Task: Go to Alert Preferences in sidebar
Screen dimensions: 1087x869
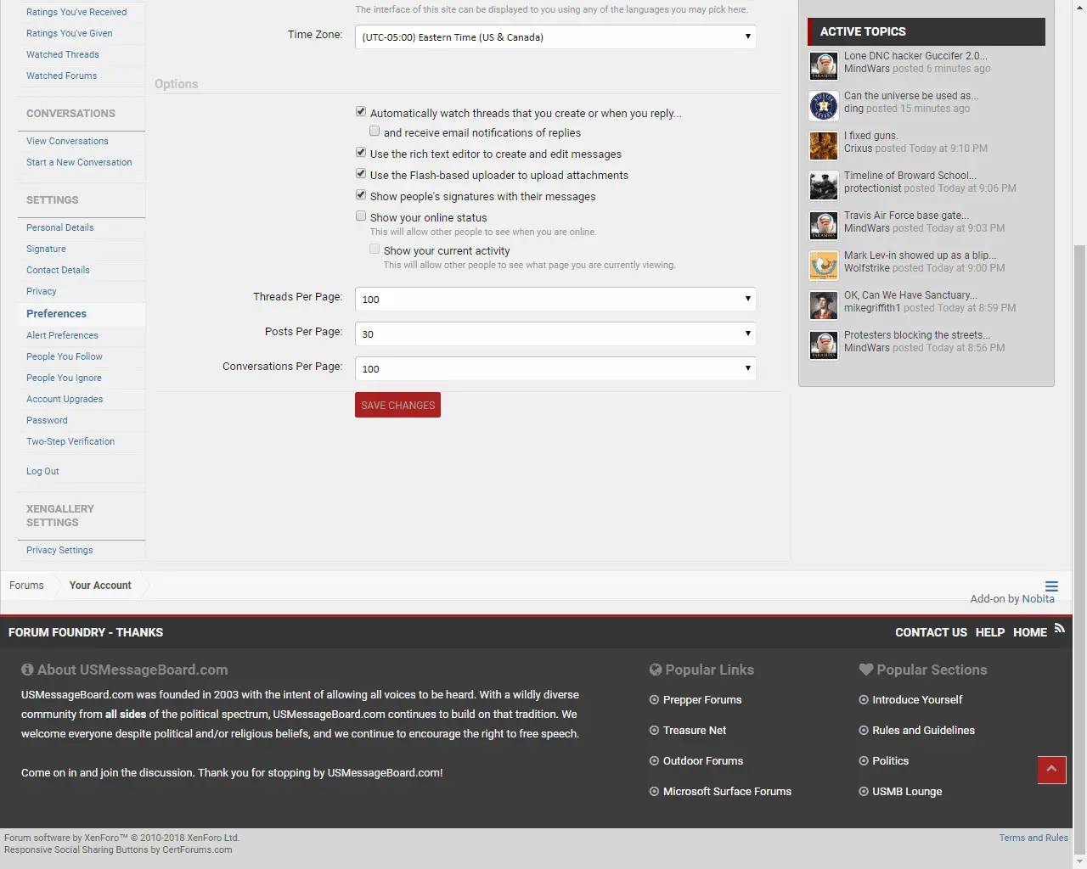Action: point(62,335)
